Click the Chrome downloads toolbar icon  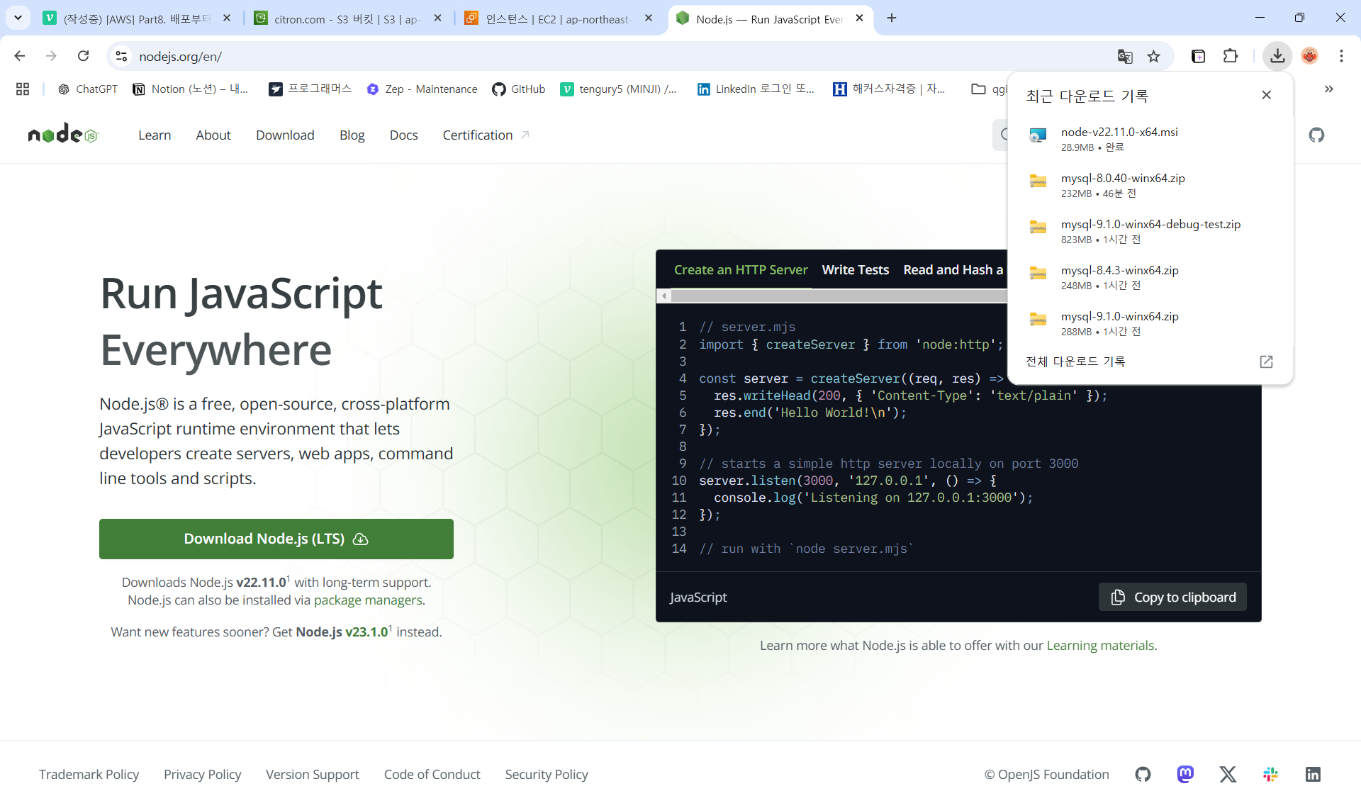tap(1277, 56)
